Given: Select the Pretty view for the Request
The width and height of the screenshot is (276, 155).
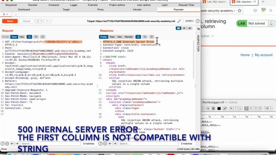Looking at the screenshot, I should pos(6,37).
